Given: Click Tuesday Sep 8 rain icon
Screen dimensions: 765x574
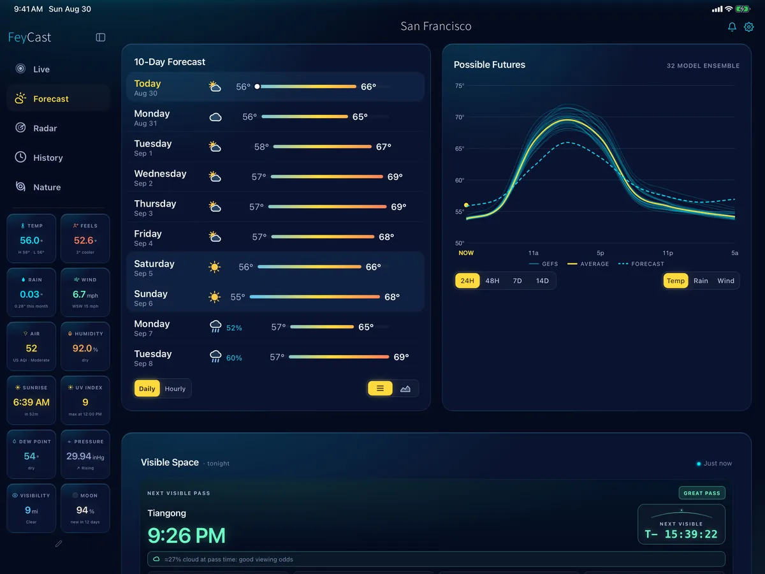Looking at the screenshot, I should point(215,357).
